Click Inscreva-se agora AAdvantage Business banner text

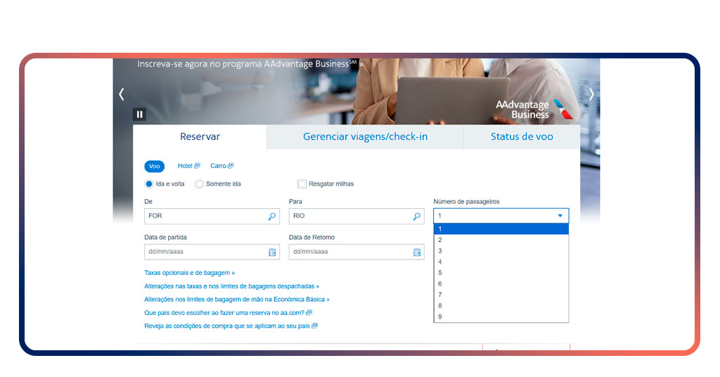pos(250,64)
